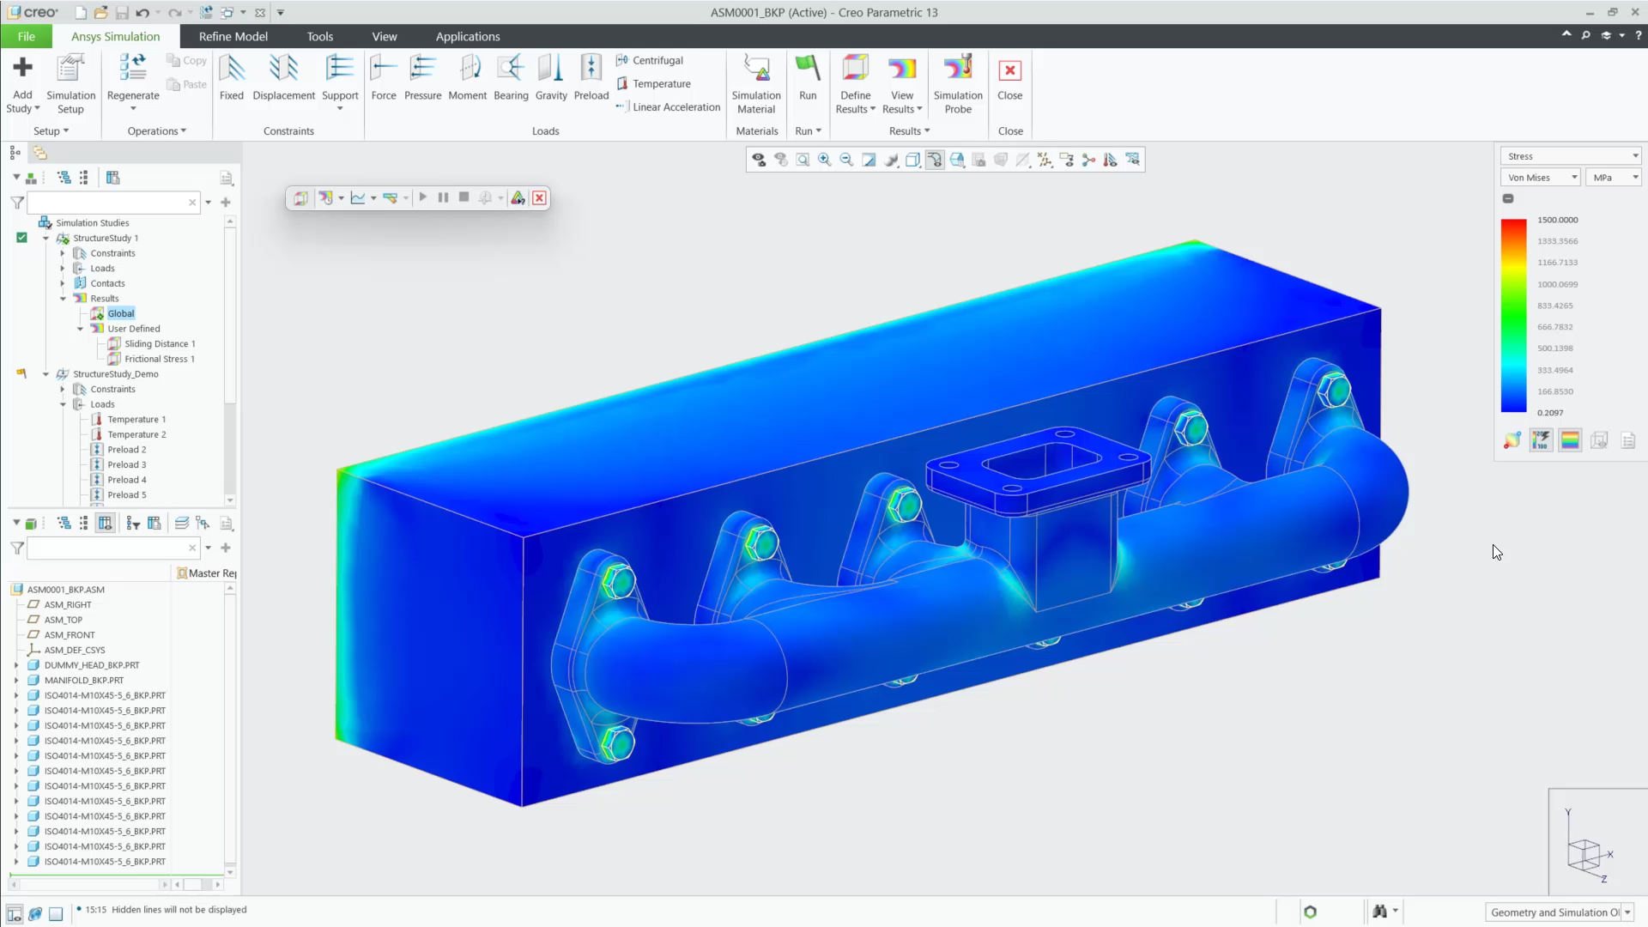The width and height of the screenshot is (1648, 927).
Task: Expand the Constraints node under StructureStudy 1
Action: 63,253
